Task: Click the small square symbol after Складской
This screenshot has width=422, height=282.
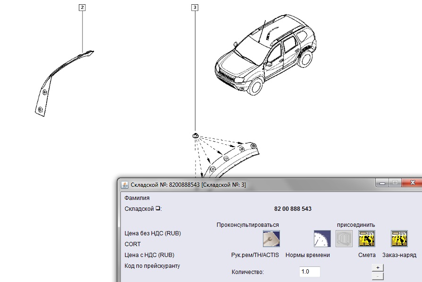Action: [158, 208]
